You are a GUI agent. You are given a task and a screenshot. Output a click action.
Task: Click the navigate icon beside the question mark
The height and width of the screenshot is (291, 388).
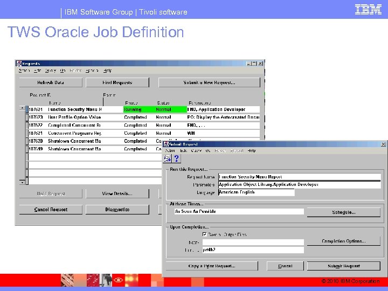coord(168,158)
